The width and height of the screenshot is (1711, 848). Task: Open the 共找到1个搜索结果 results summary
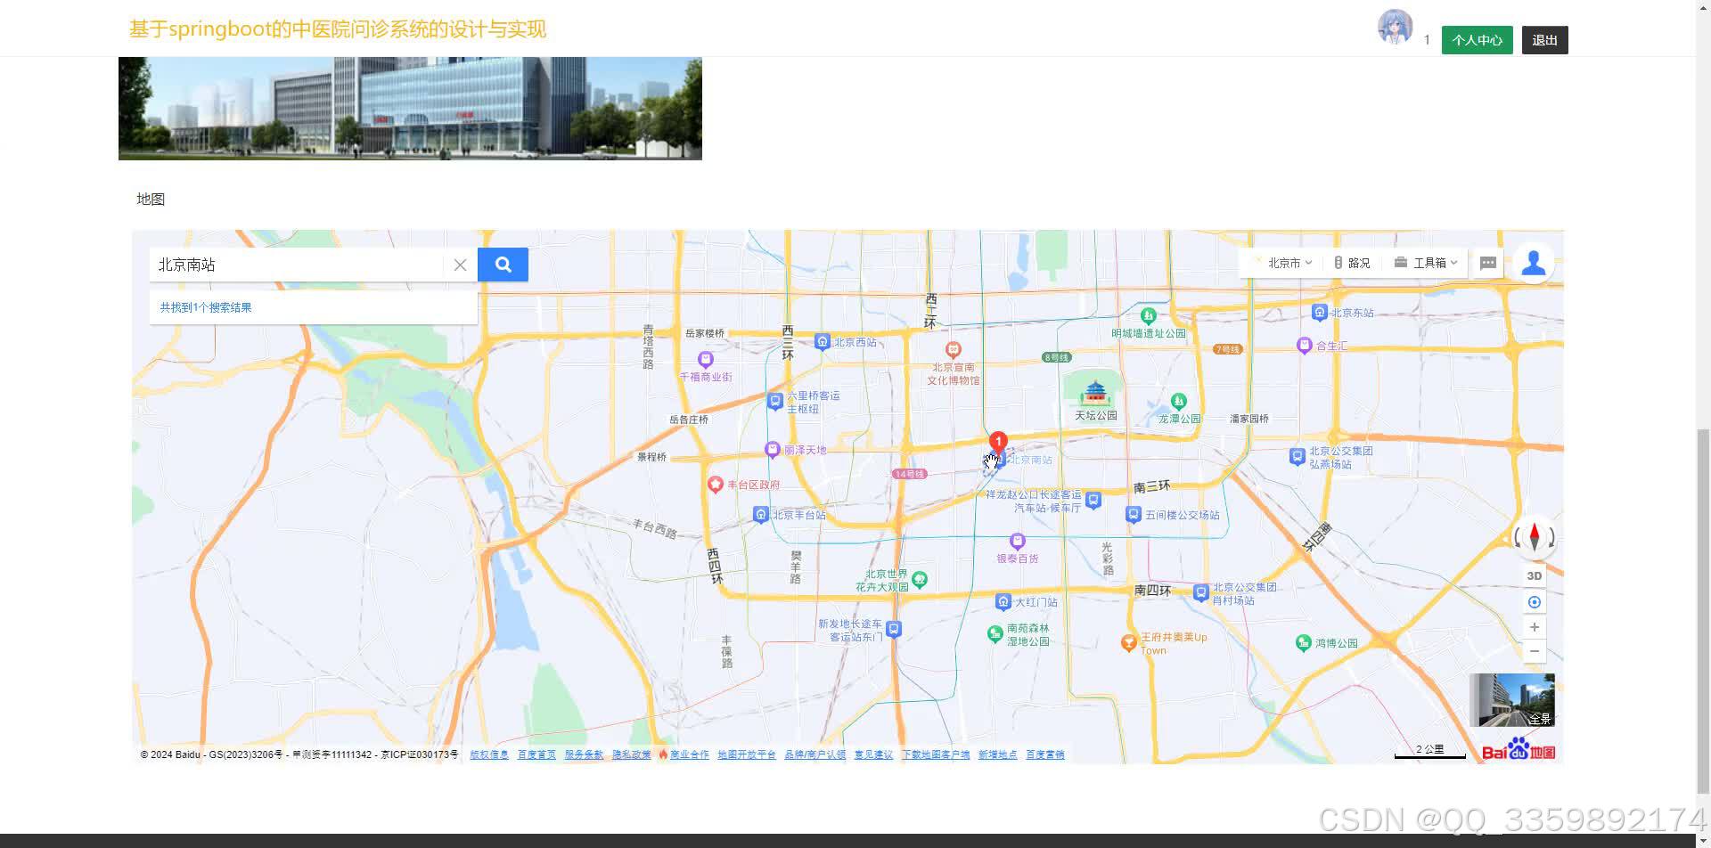point(206,307)
